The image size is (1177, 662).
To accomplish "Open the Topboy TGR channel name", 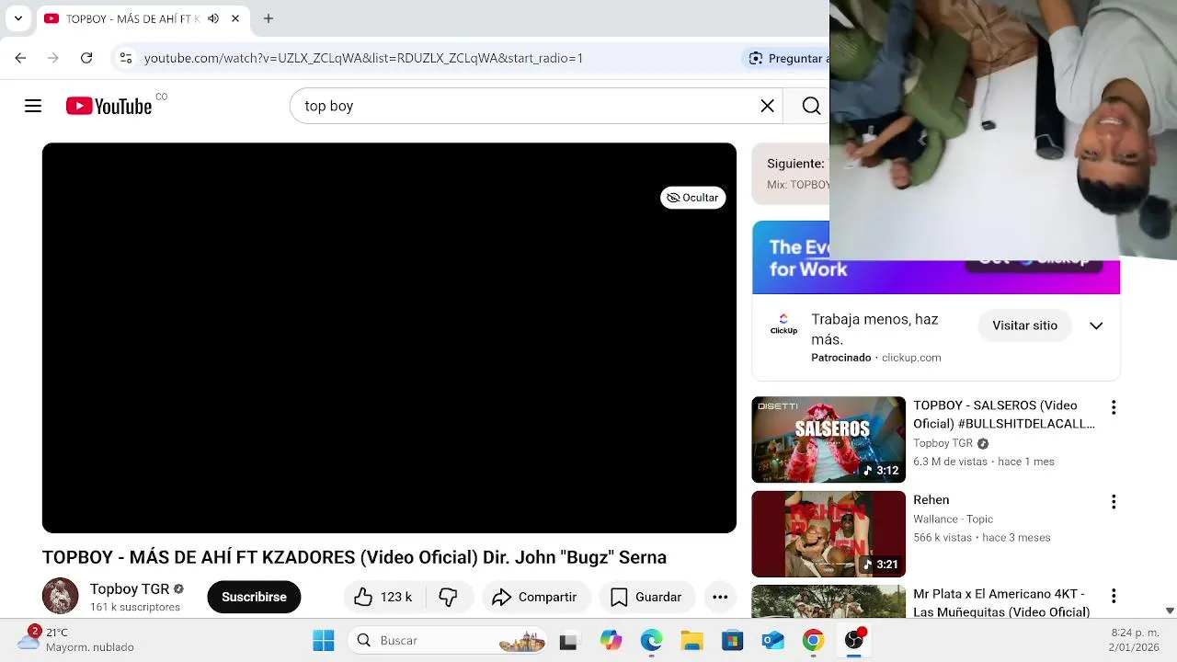I will point(130,588).
